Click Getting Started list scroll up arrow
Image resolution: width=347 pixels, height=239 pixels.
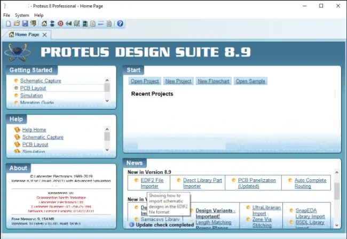coord(107,80)
